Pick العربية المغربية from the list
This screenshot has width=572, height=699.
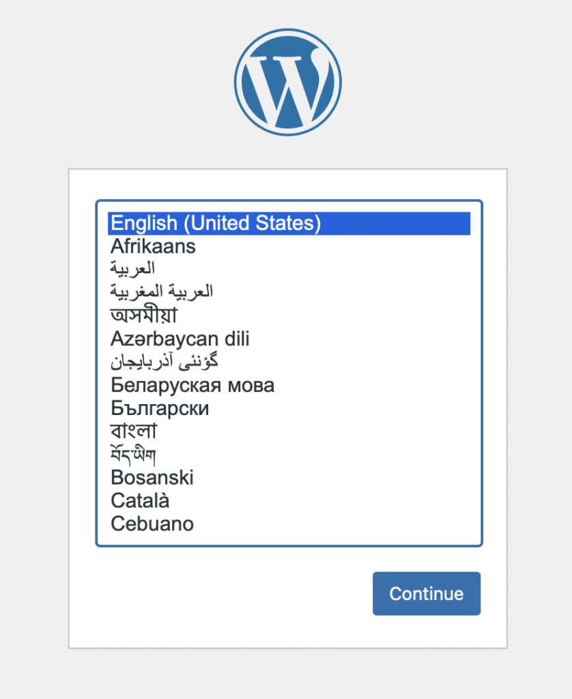289,293
